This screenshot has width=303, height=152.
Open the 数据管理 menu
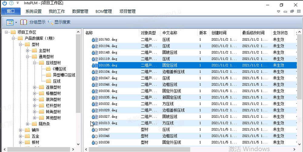pyautogui.click(x=80, y=11)
